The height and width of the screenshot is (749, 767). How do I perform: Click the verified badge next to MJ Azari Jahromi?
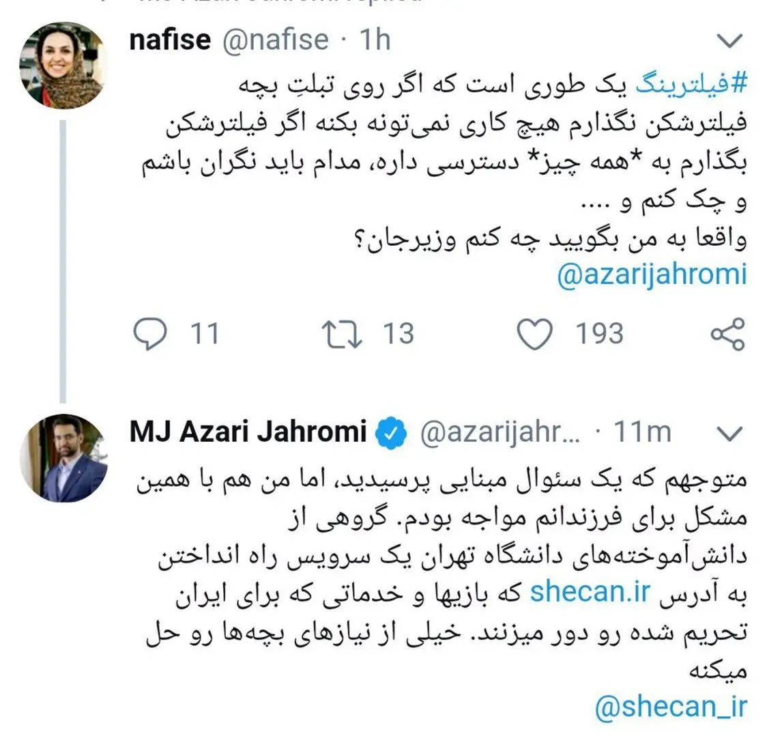click(392, 433)
